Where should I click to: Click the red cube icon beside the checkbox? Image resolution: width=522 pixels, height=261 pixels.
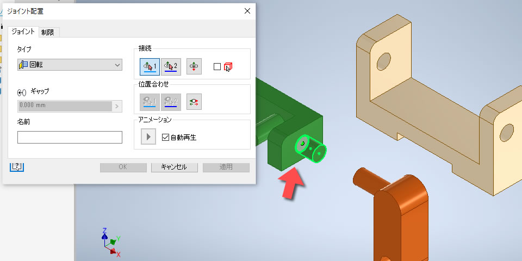(228, 66)
